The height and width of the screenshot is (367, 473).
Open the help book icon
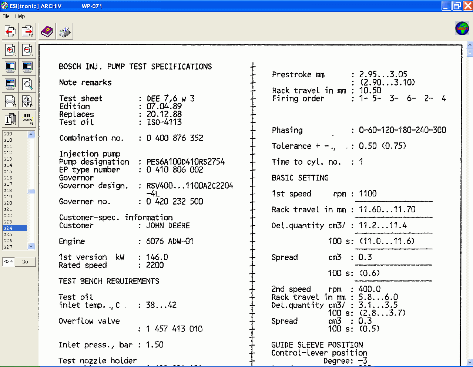[47, 31]
